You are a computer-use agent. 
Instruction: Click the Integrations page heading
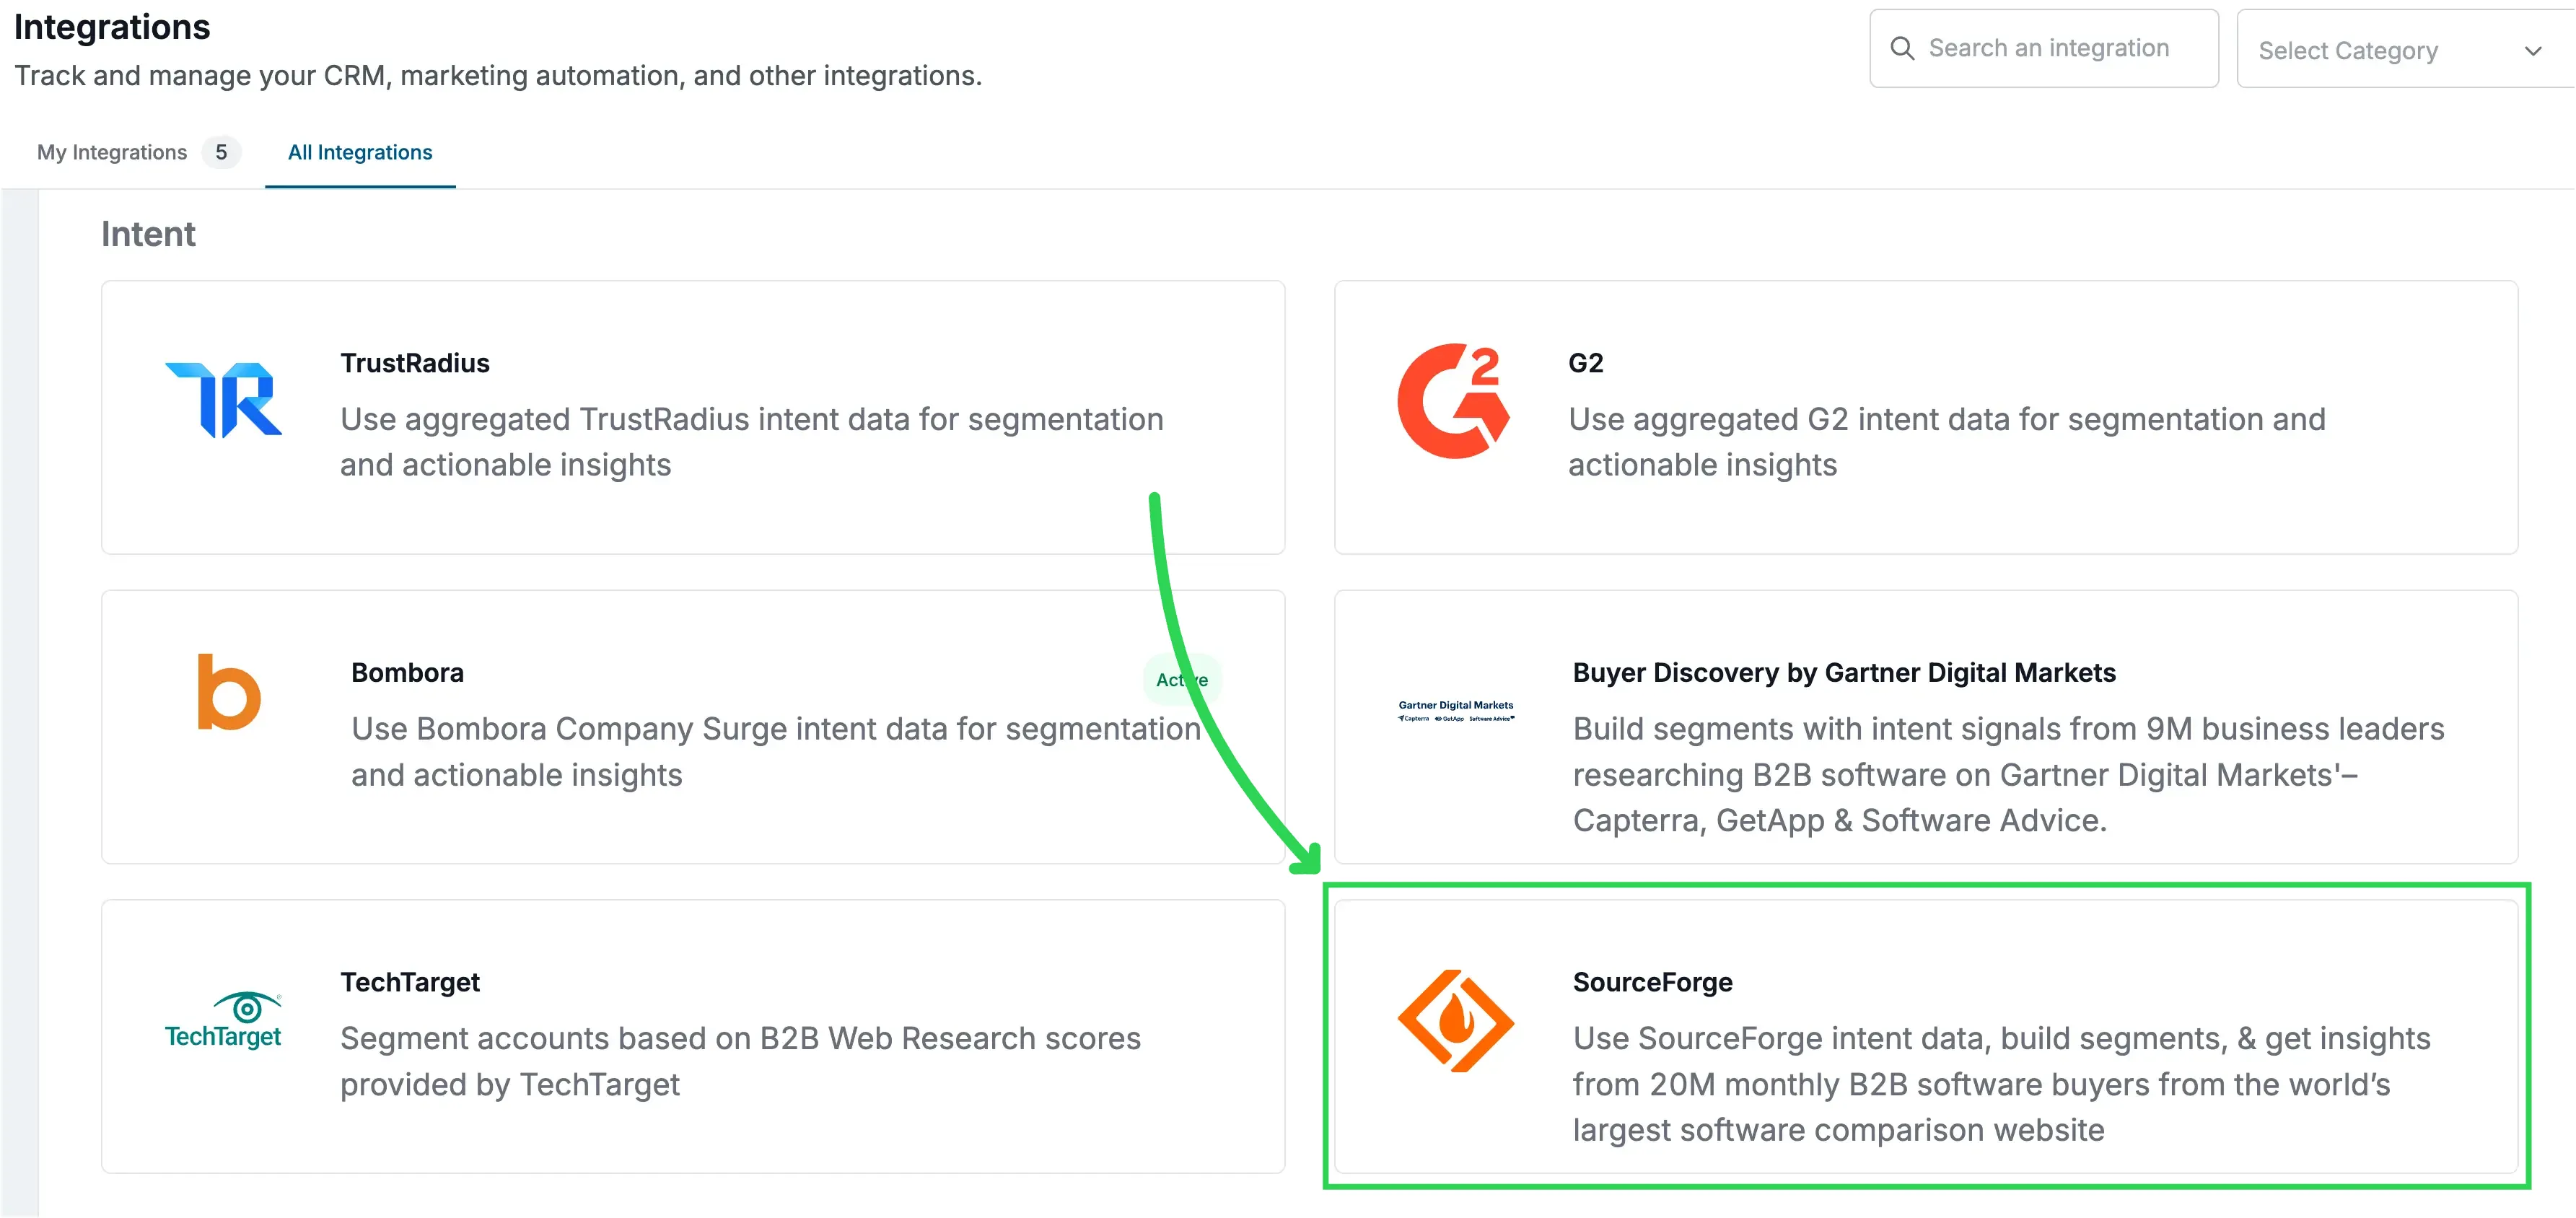tap(112, 27)
